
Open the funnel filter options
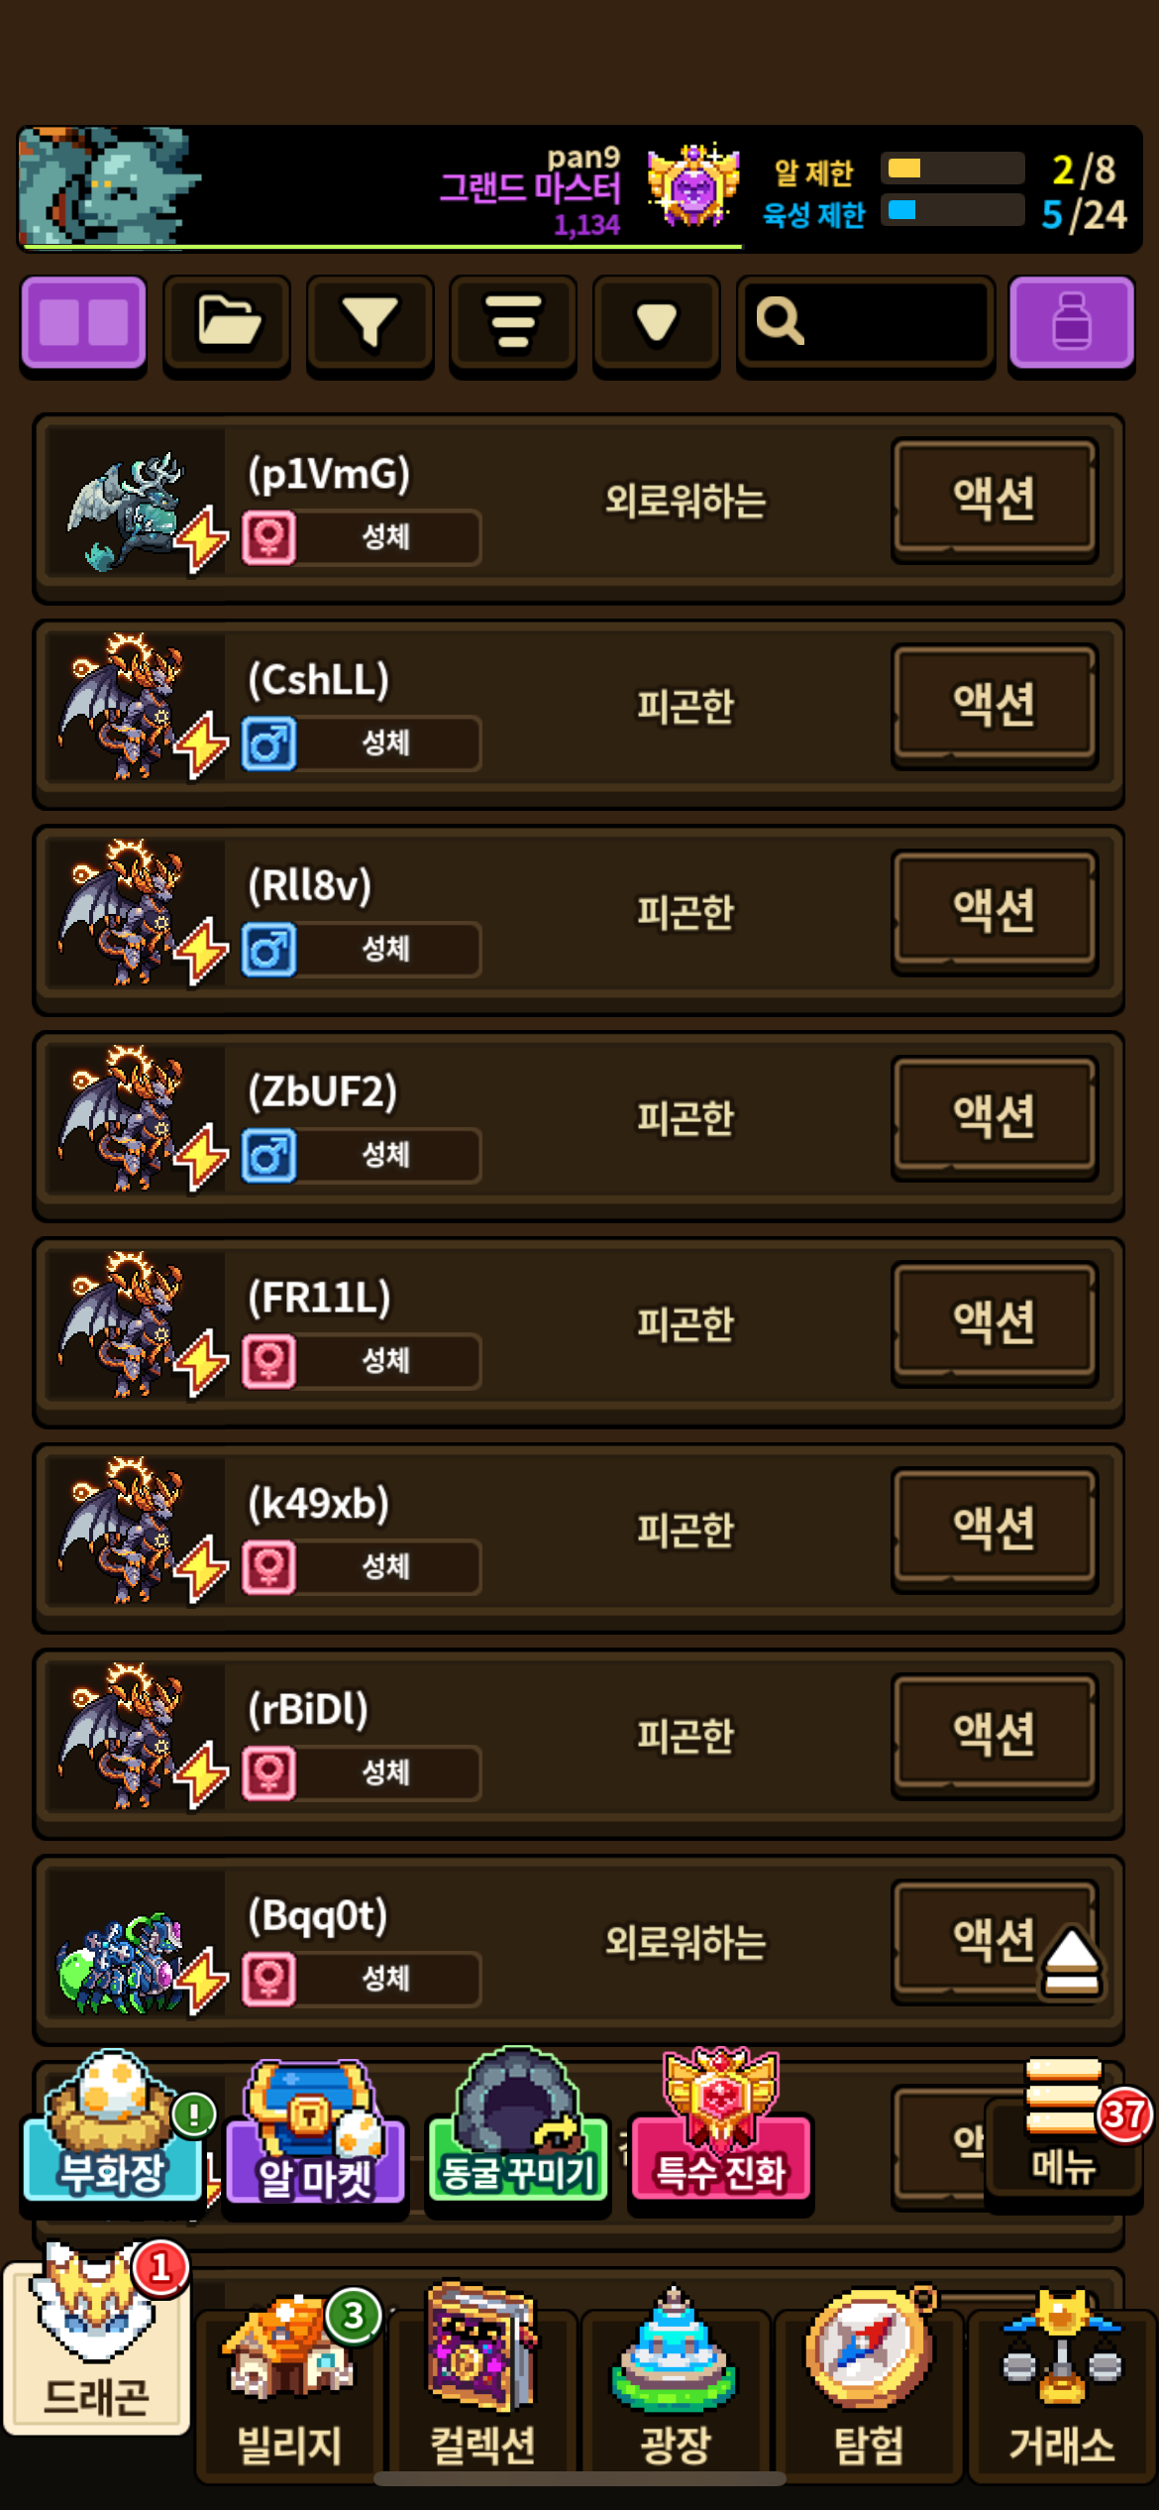pyautogui.click(x=369, y=324)
